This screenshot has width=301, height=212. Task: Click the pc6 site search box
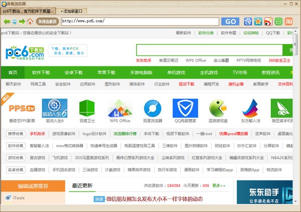209,50
